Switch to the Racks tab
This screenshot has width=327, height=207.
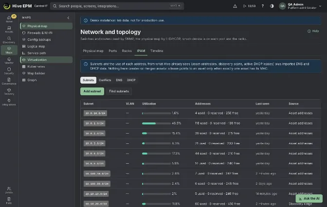[x=127, y=51]
